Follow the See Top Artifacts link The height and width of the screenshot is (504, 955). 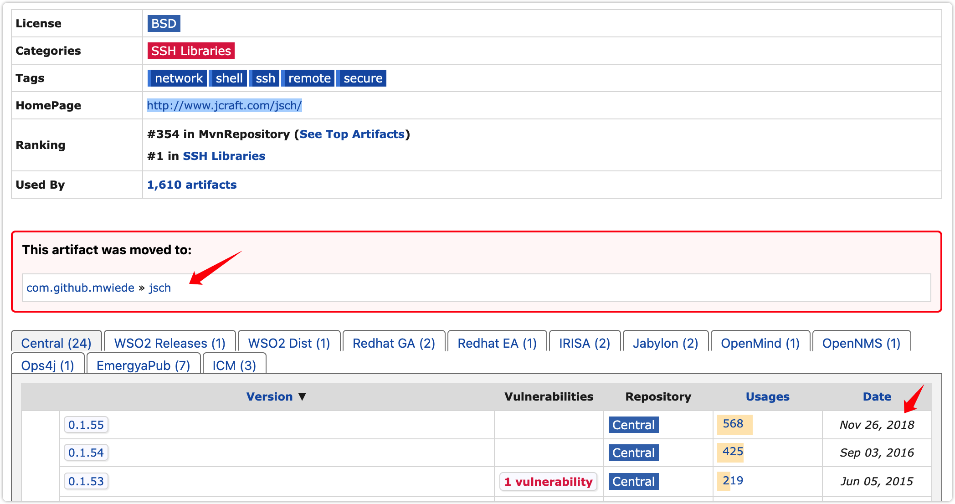[x=352, y=134]
